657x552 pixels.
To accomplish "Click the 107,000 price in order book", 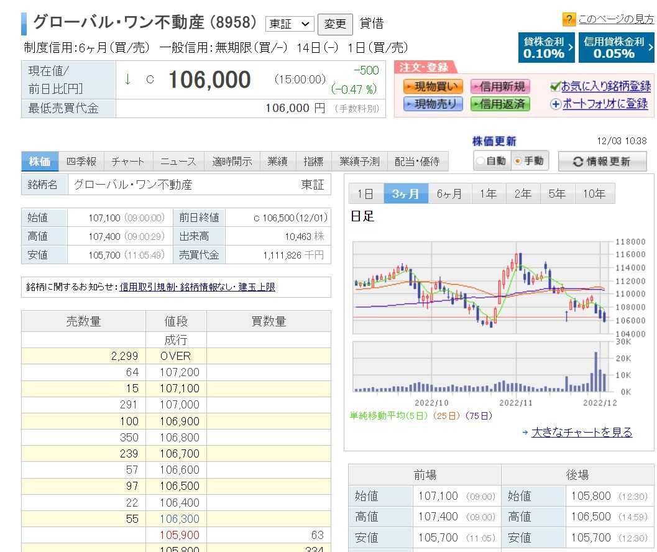I will coord(180,405).
